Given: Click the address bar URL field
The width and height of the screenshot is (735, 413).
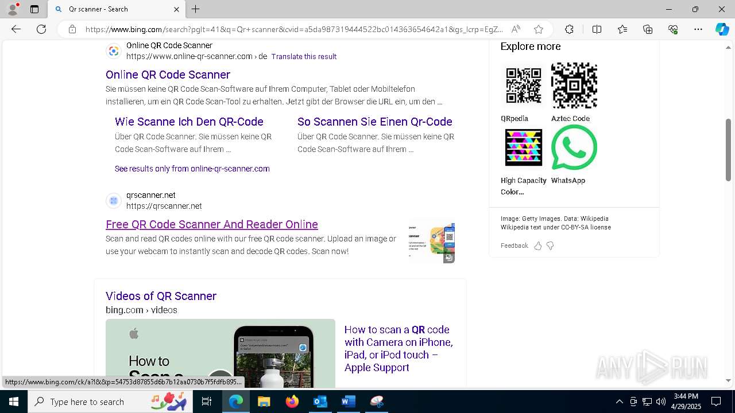Looking at the screenshot, I should (294, 29).
